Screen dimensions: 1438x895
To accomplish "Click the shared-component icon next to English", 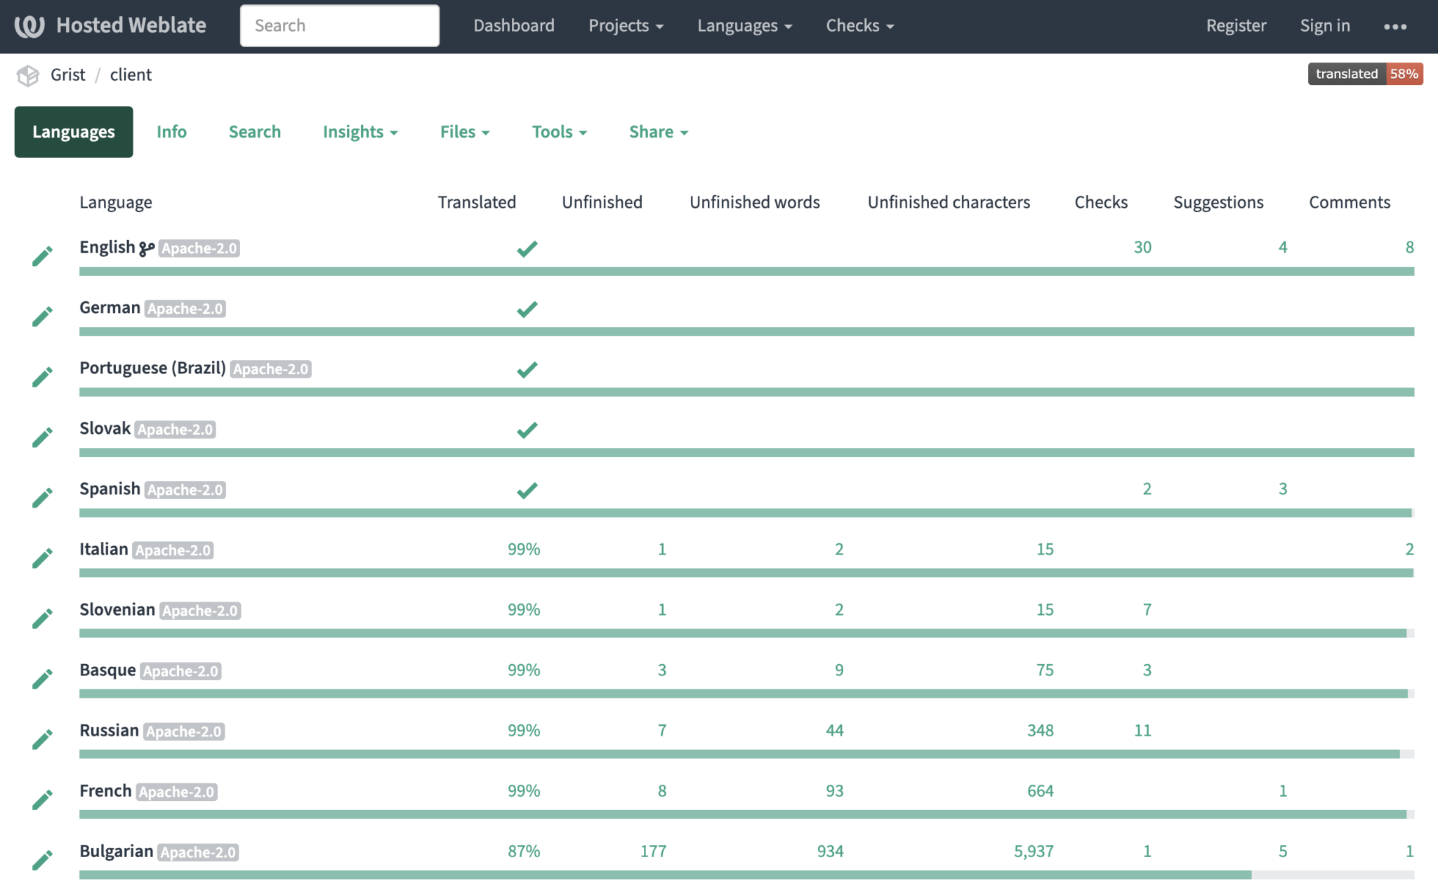I will (x=147, y=246).
